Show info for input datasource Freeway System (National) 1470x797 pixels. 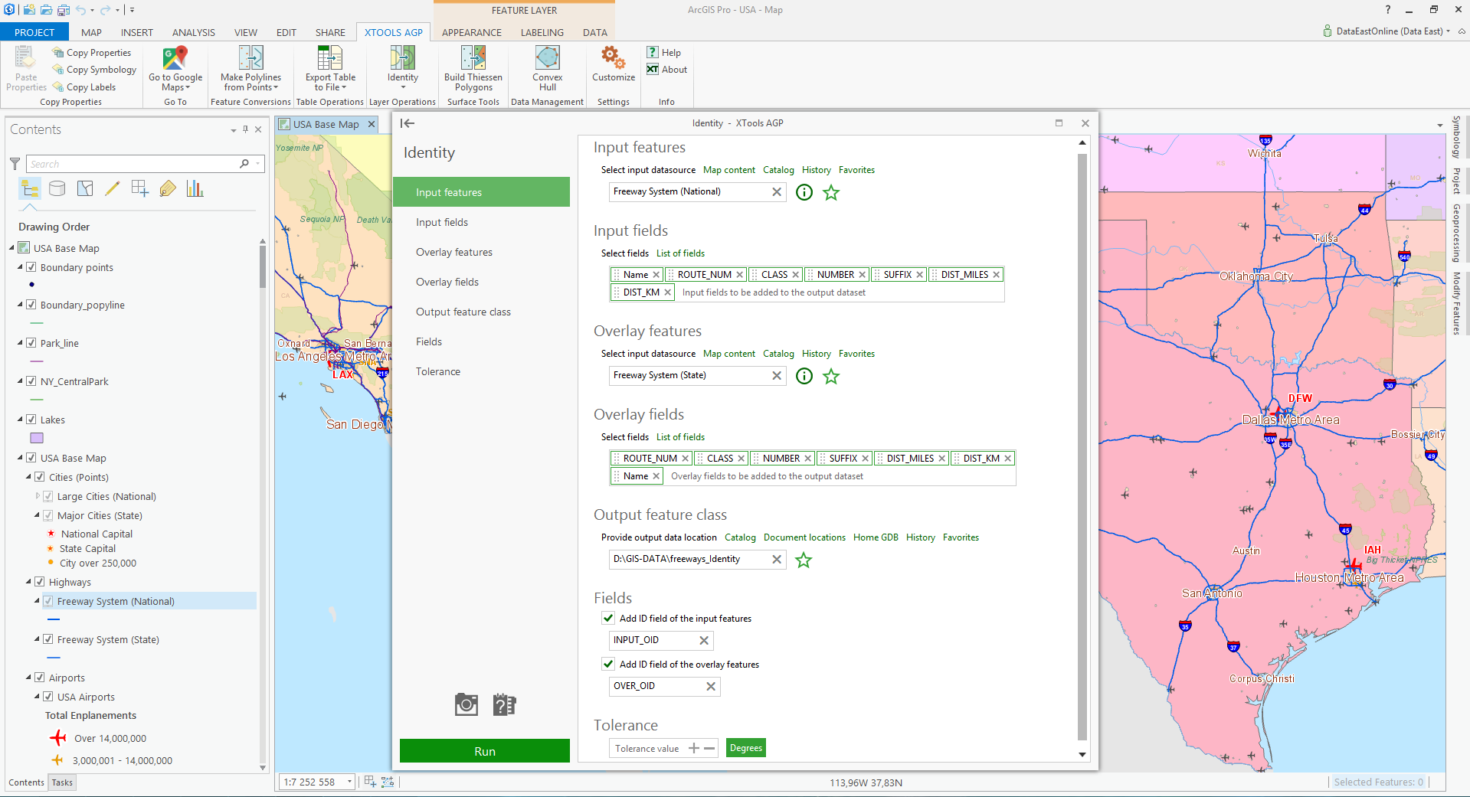coord(804,192)
